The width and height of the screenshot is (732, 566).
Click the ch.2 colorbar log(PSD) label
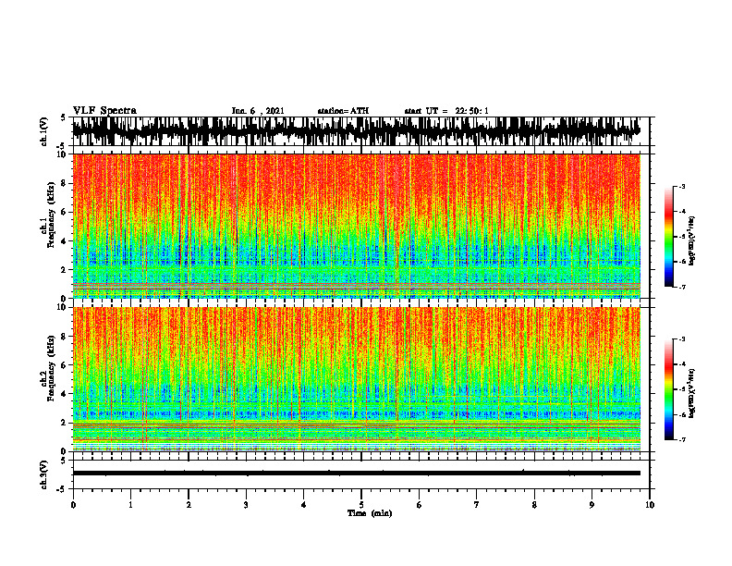pos(692,393)
